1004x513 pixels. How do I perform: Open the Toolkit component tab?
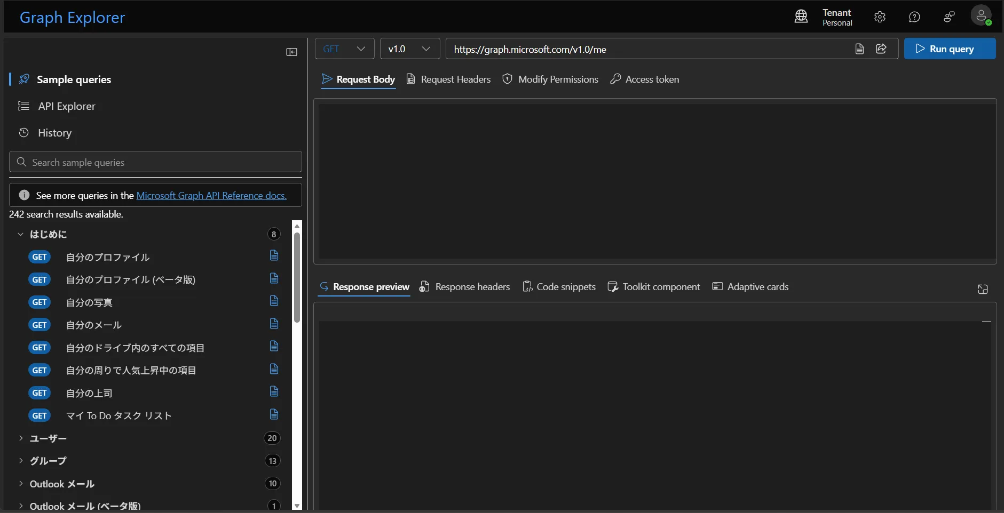(654, 287)
